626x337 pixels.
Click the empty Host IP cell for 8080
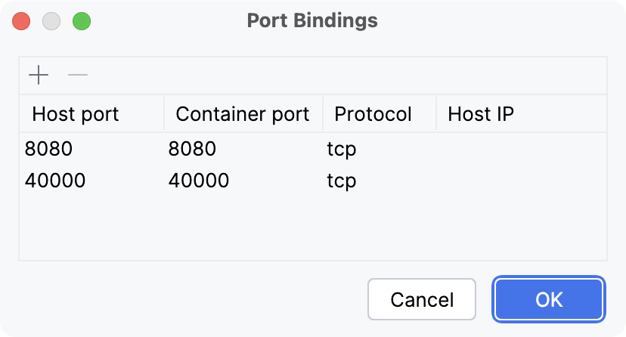(520, 150)
